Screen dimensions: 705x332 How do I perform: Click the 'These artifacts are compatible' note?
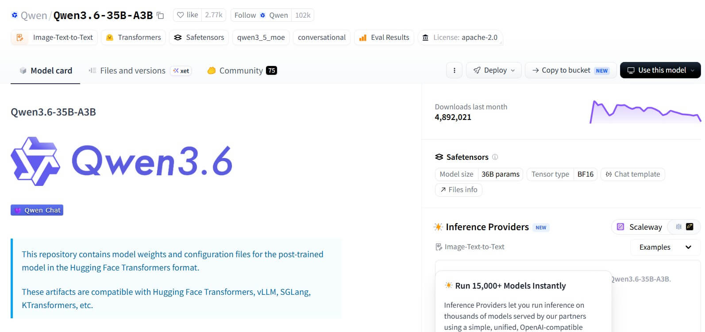coord(166,298)
